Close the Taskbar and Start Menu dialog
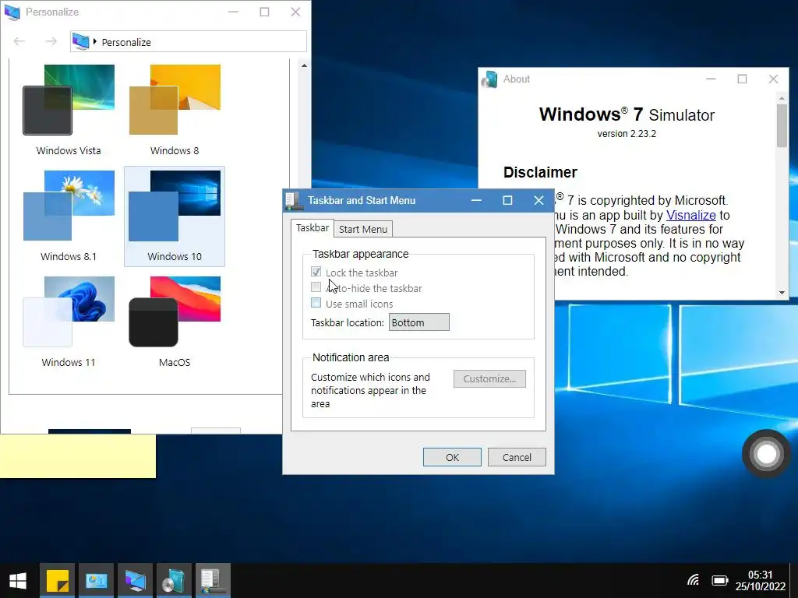Screen dimensions: 798x598 click(538, 200)
